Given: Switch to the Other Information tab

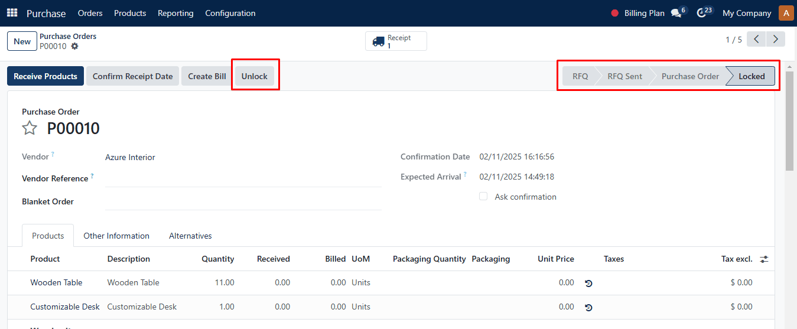Looking at the screenshot, I should coord(116,236).
